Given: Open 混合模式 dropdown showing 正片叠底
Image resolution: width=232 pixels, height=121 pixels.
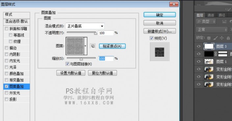Looking at the screenshot, I should (85, 26).
